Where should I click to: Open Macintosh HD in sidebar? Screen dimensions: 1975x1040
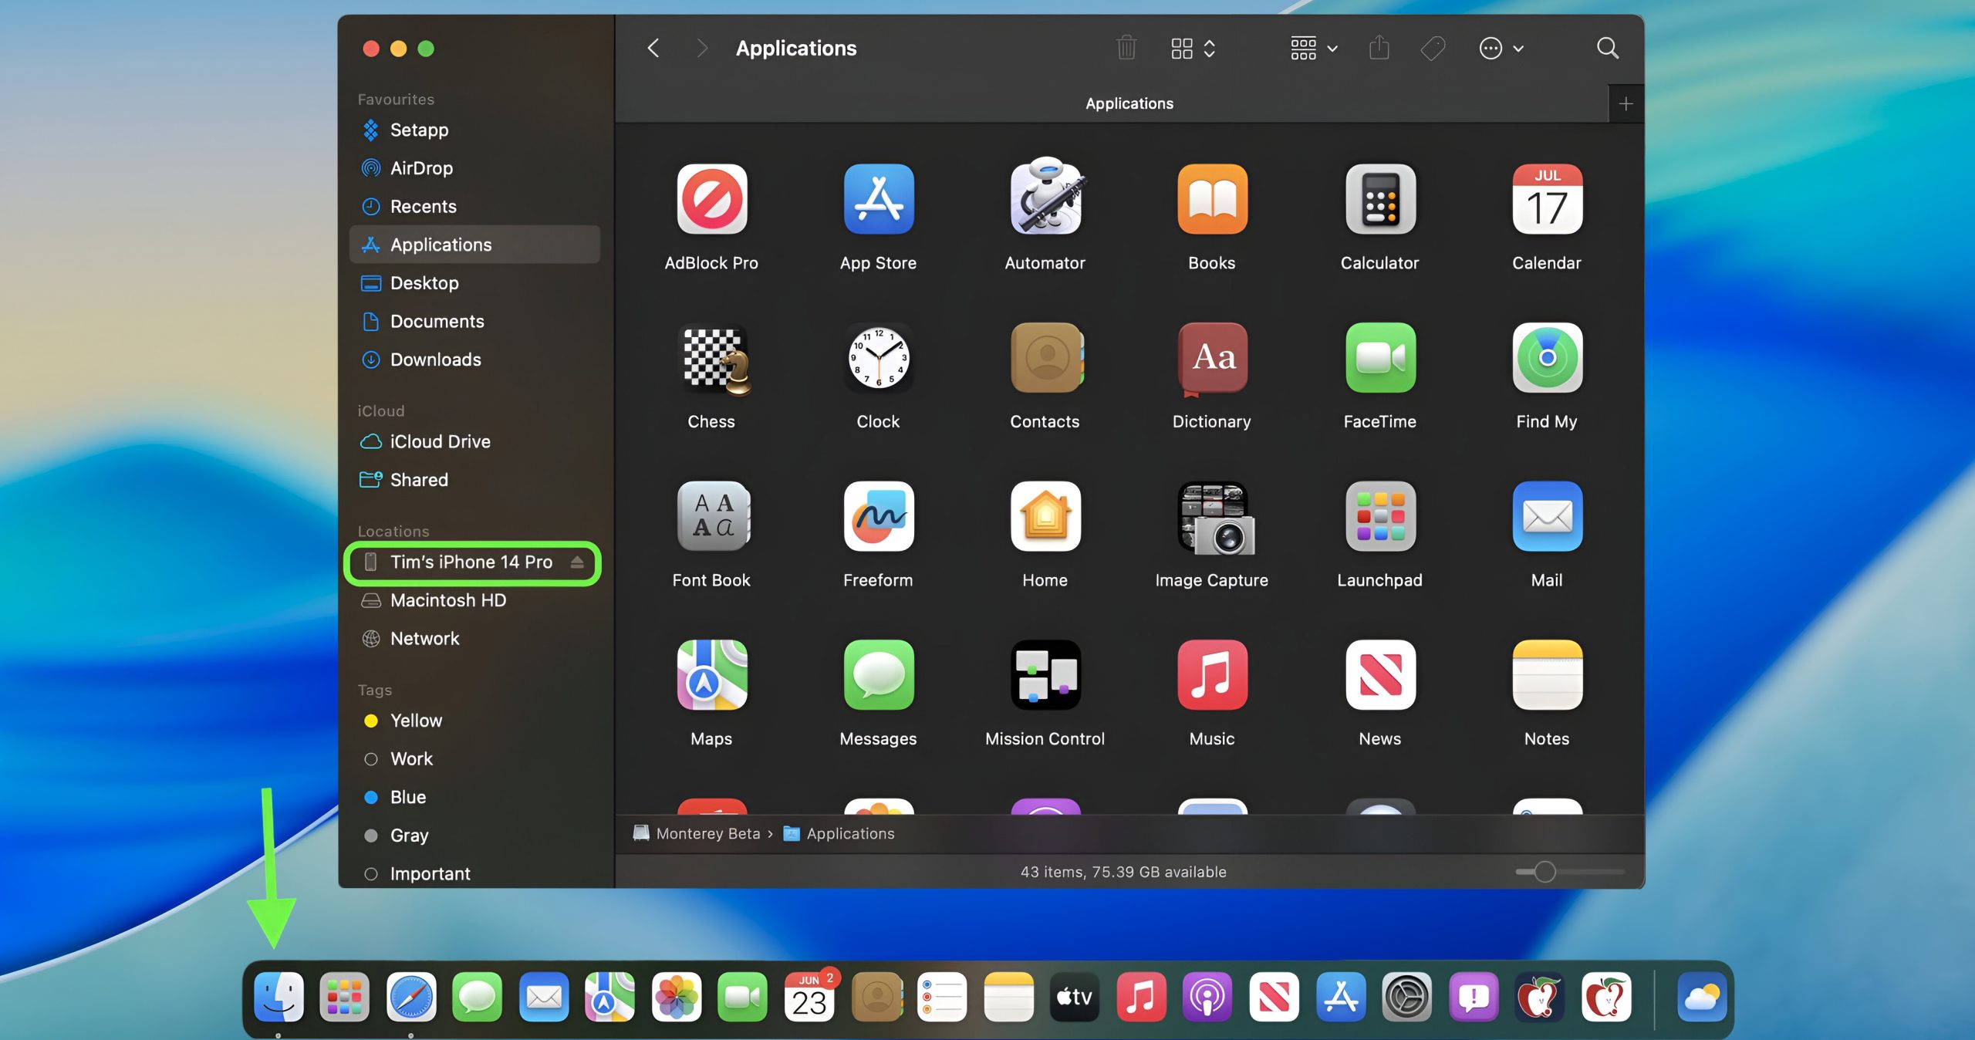pos(474,600)
